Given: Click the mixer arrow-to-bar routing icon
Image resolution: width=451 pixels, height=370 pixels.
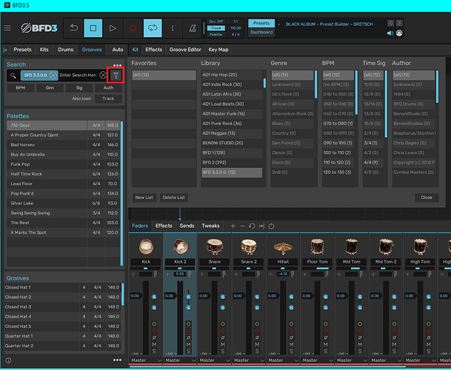Looking at the screenshot, I should tap(261, 226).
